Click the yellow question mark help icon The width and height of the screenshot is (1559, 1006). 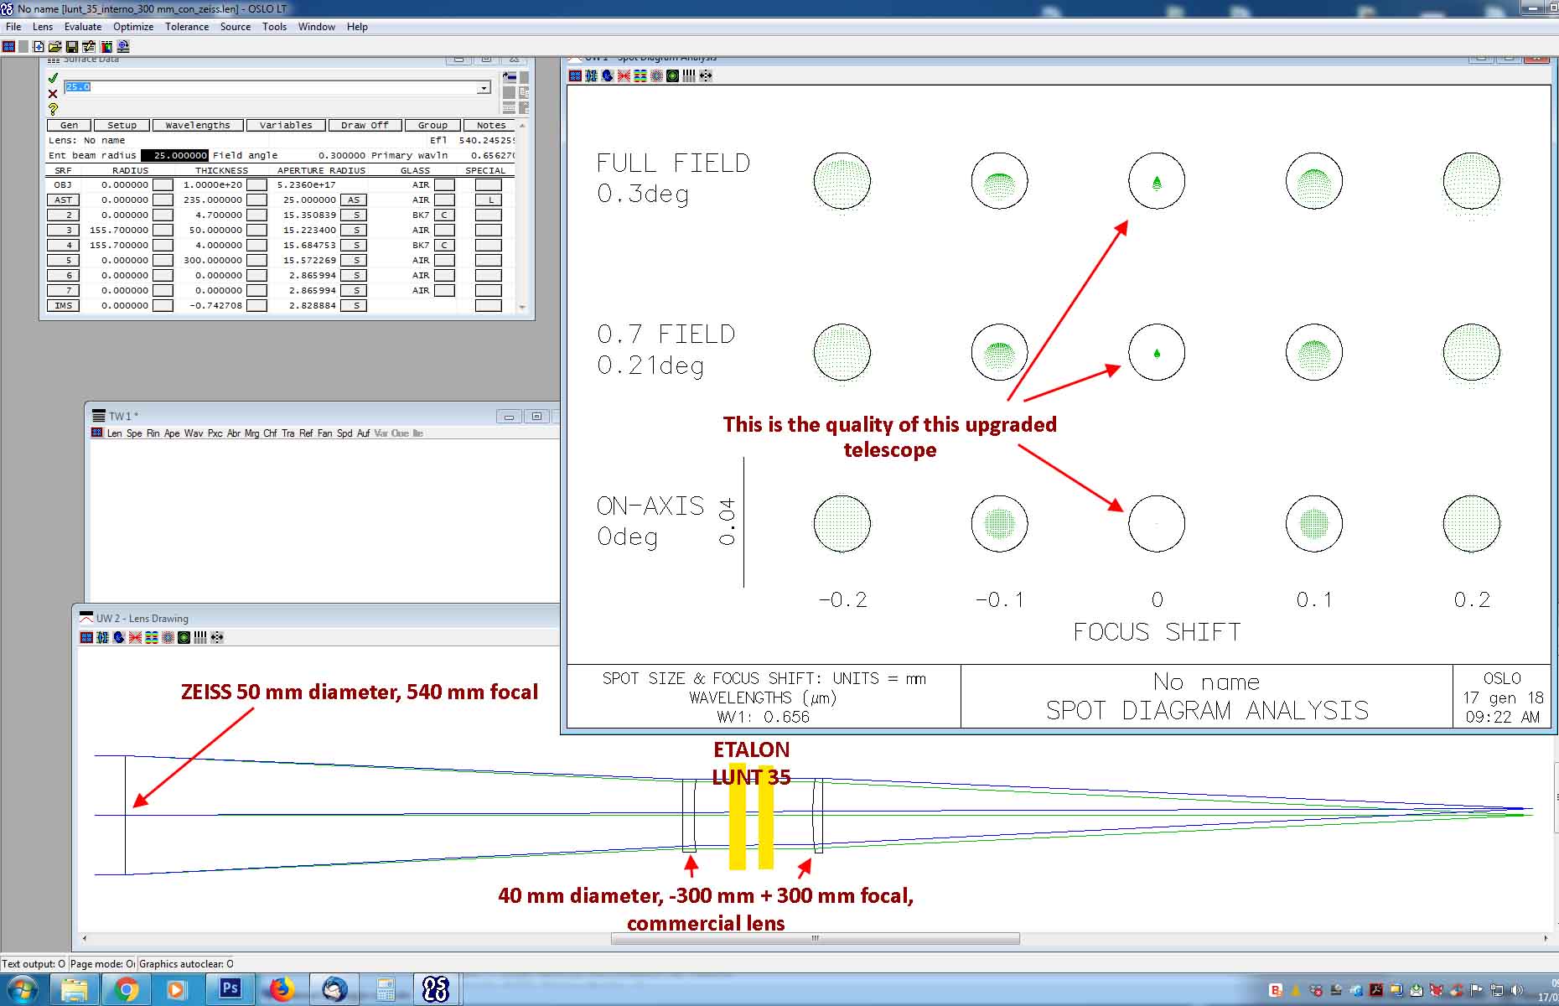53,109
